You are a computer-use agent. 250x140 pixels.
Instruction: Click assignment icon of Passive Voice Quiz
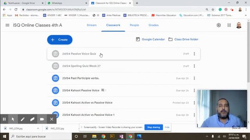pyautogui.click(x=55, y=54)
